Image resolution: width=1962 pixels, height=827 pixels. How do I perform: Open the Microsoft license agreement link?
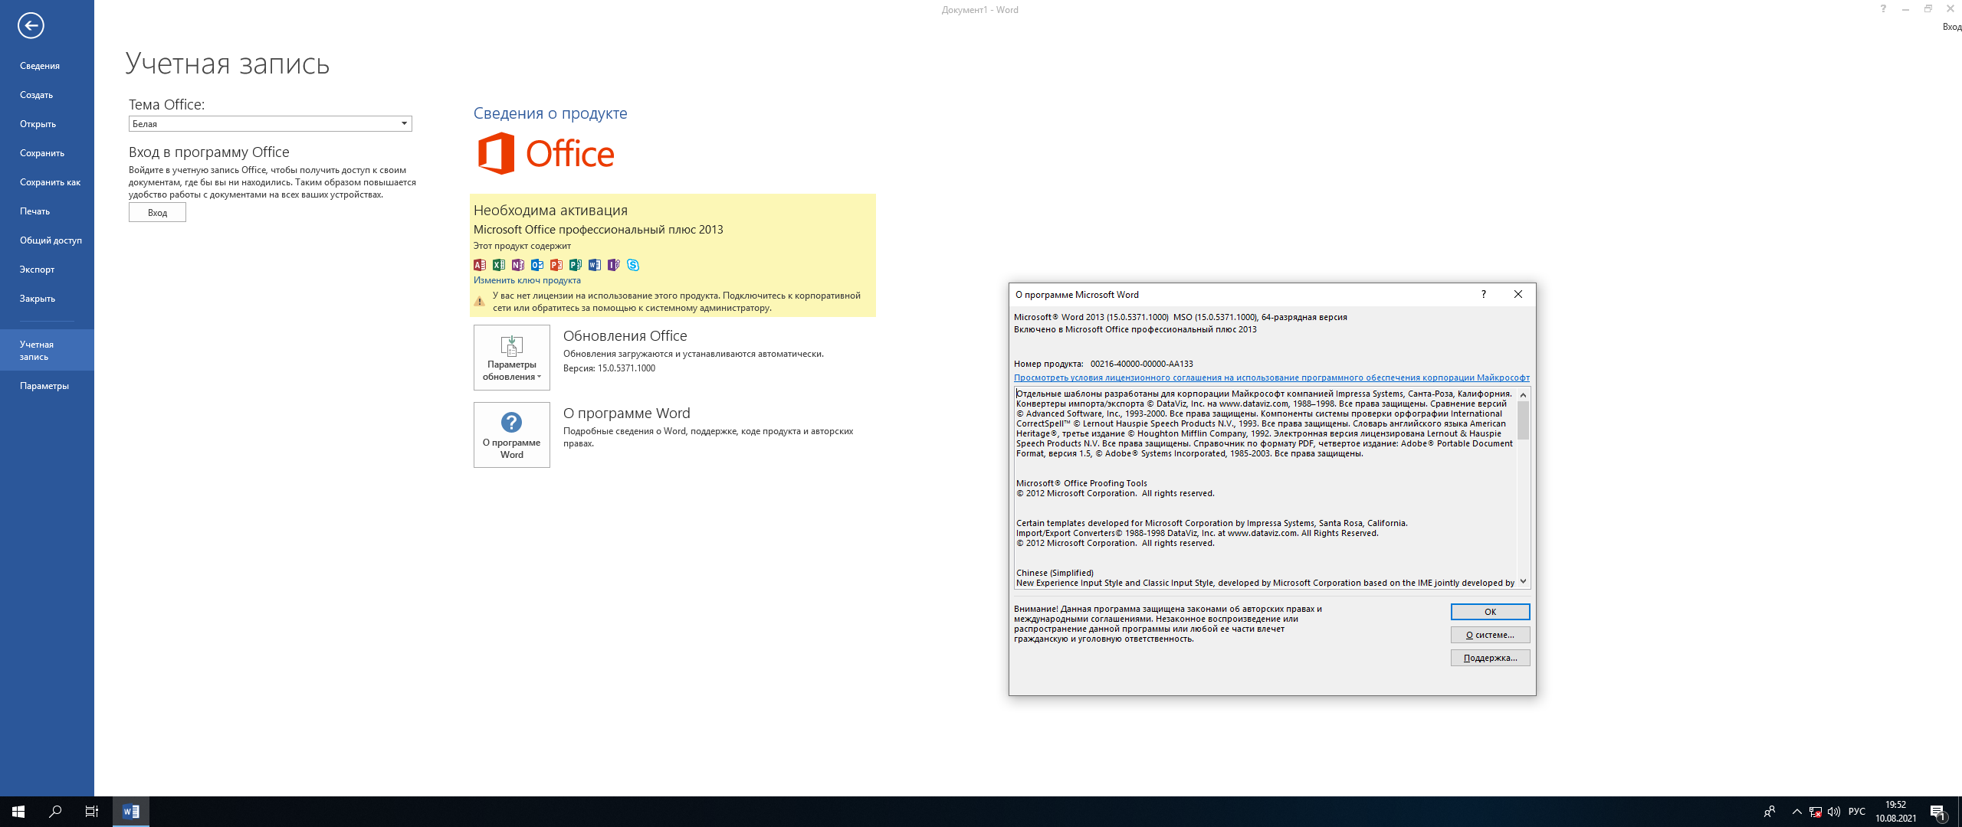pos(1271,378)
